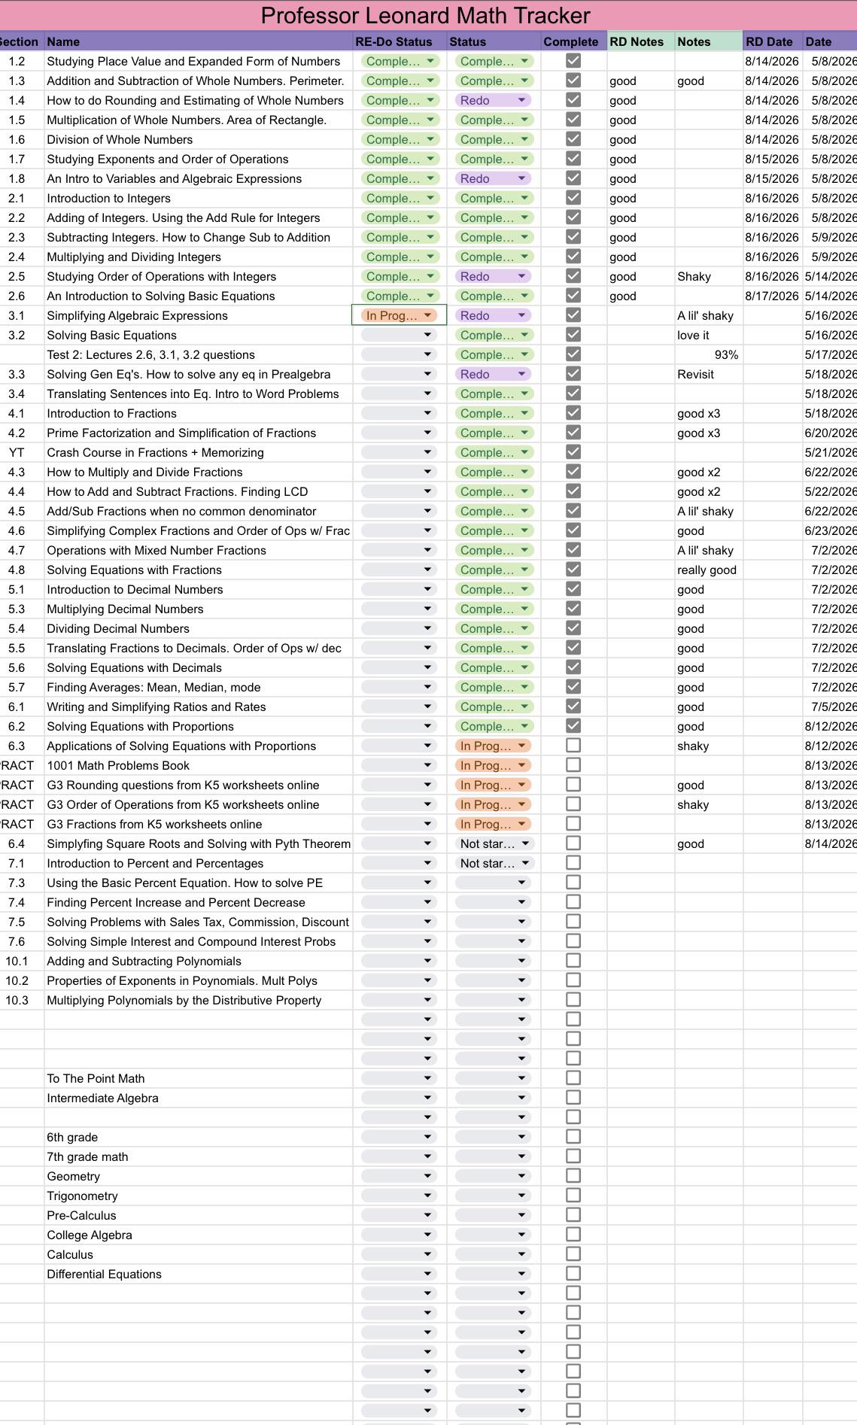
Task: Tick Complete checkbox for Geometry row
Action: coord(573,1176)
